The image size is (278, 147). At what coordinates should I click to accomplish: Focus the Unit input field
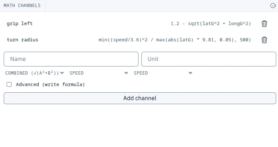[209, 59]
